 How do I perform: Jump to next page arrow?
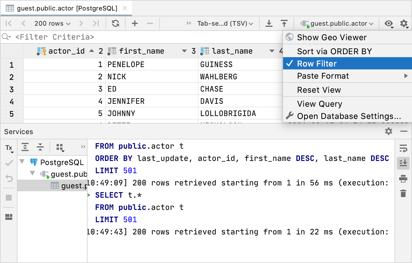click(x=81, y=23)
